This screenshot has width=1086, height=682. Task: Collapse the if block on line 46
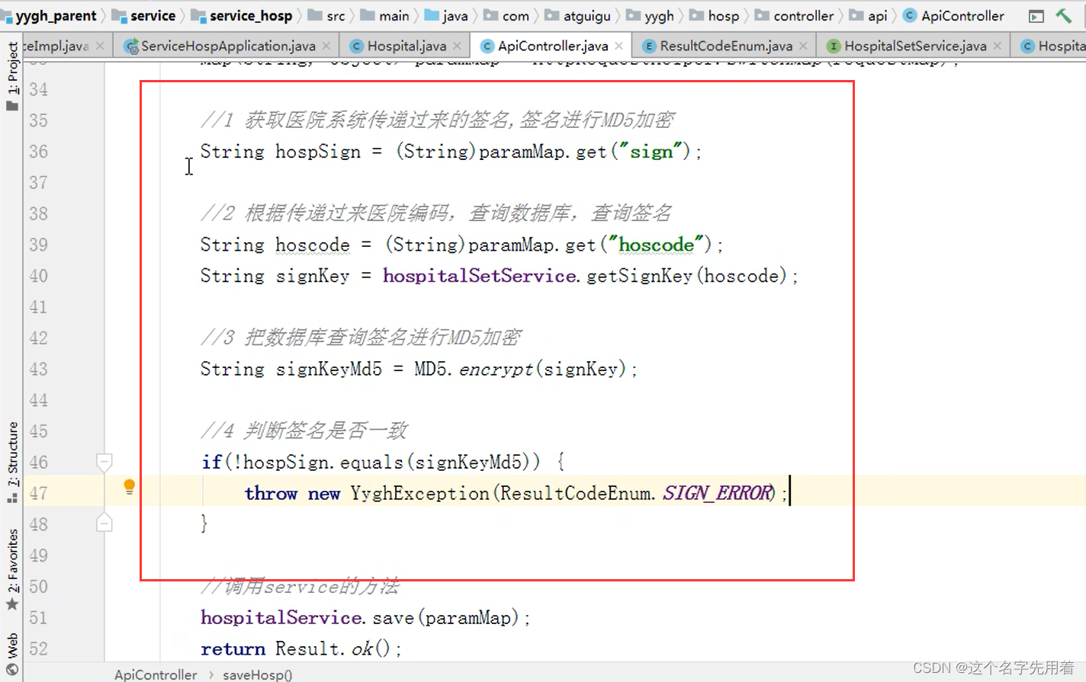click(x=104, y=461)
